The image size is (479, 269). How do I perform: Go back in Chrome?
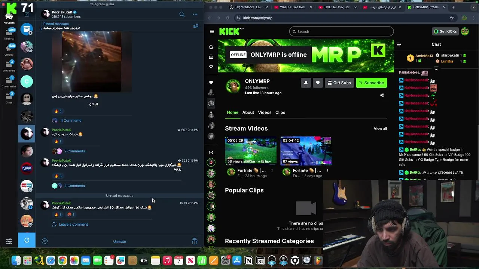[210, 18]
